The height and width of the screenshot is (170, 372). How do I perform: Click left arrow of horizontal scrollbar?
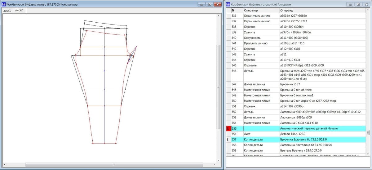[x=4, y=164]
